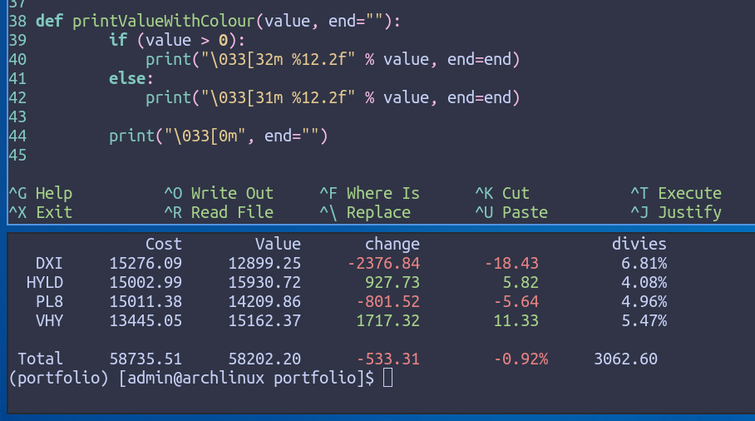Click the print line with 31m colour code

[333, 98]
